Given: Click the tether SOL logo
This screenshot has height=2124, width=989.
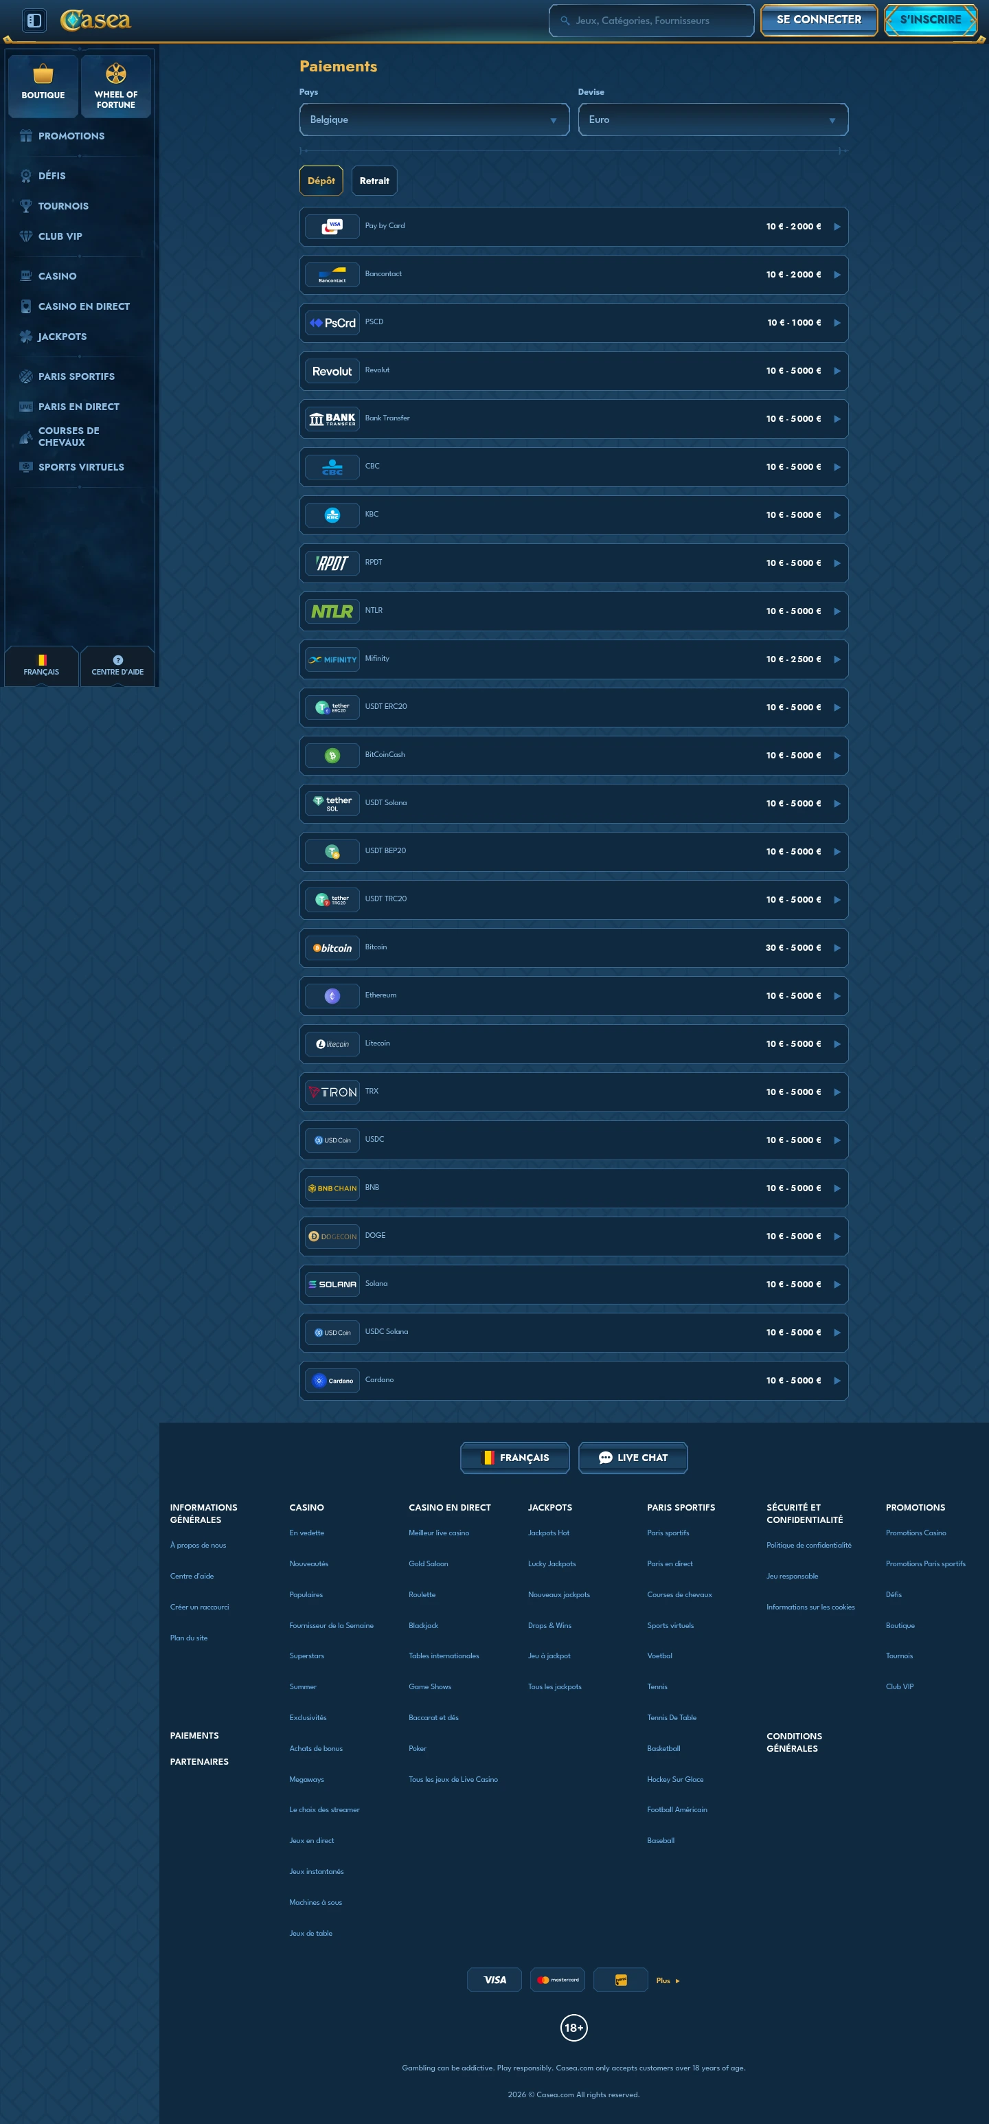Looking at the screenshot, I should (332, 804).
